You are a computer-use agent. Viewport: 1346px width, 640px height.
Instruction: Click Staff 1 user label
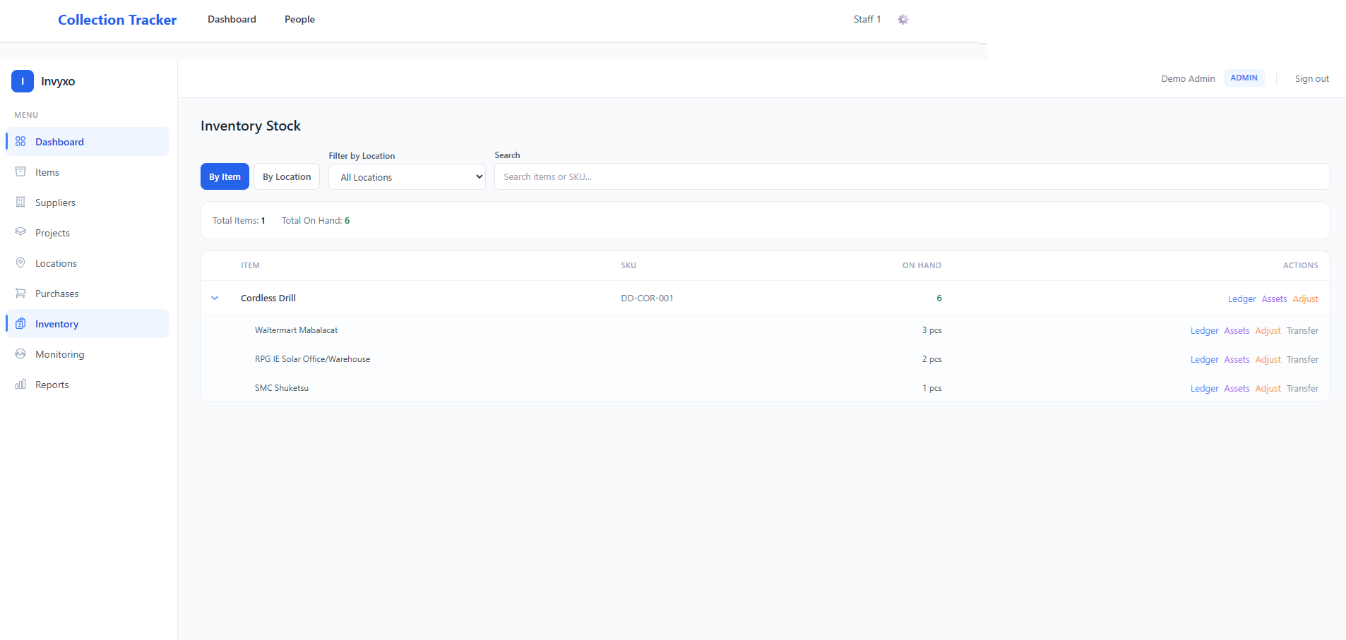tap(867, 19)
